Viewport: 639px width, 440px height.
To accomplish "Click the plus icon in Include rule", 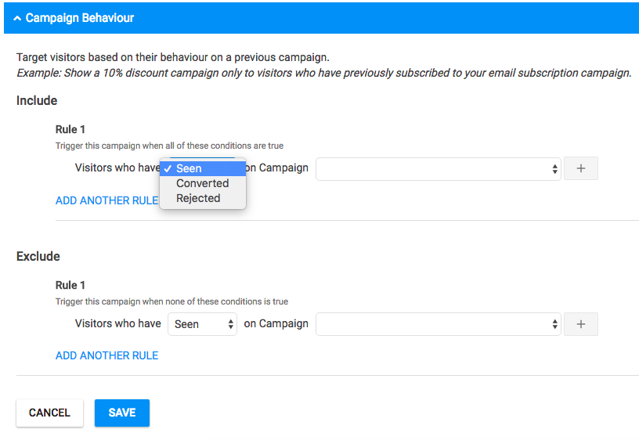I will coord(581,168).
